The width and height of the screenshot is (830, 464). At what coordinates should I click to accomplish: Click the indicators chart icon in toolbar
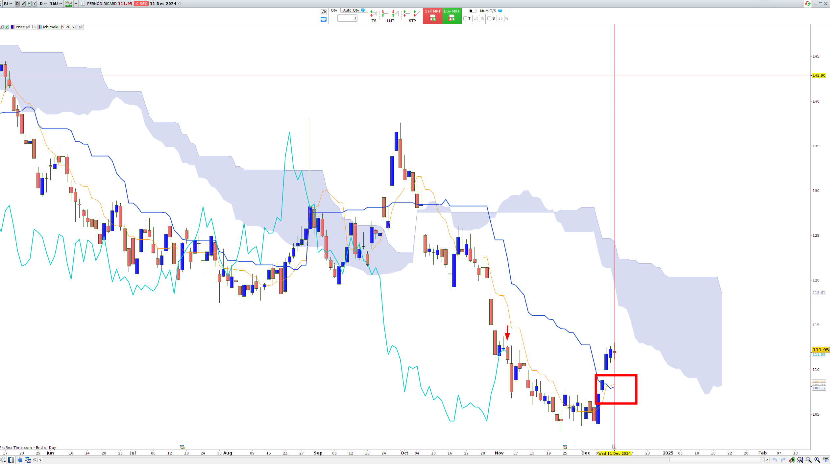(68, 4)
